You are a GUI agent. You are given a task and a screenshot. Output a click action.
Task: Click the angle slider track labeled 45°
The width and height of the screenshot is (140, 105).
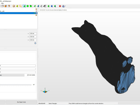click(16, 85)
